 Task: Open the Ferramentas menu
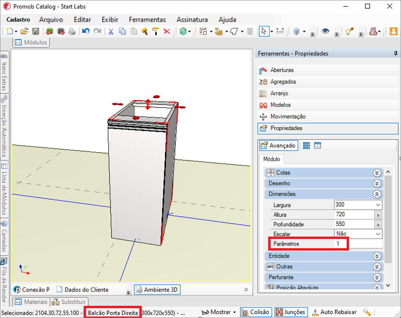tap(147, 20)
